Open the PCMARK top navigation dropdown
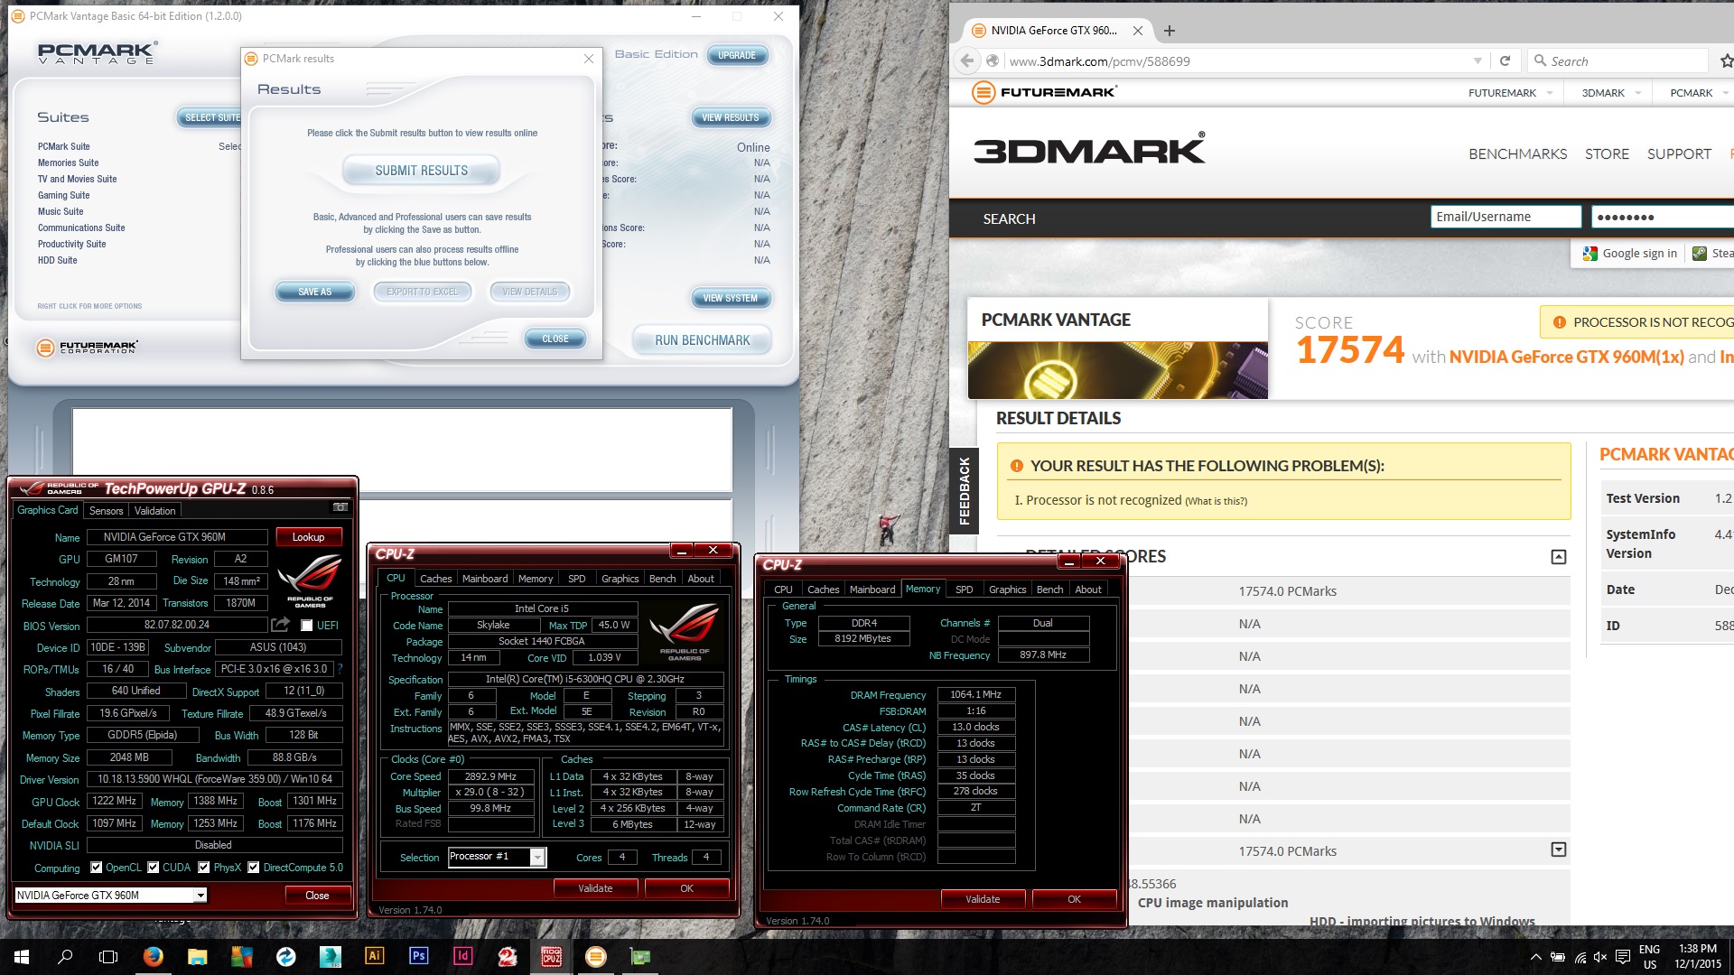This screenshot has height=975, width=1734. pyautogui.click(x=1725, y=93)
